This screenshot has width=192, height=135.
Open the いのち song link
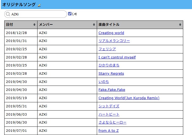(x=104, y=82)
